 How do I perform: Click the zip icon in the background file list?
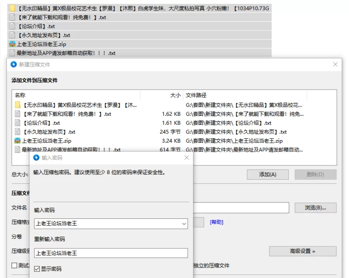click(x=12, y=44)
